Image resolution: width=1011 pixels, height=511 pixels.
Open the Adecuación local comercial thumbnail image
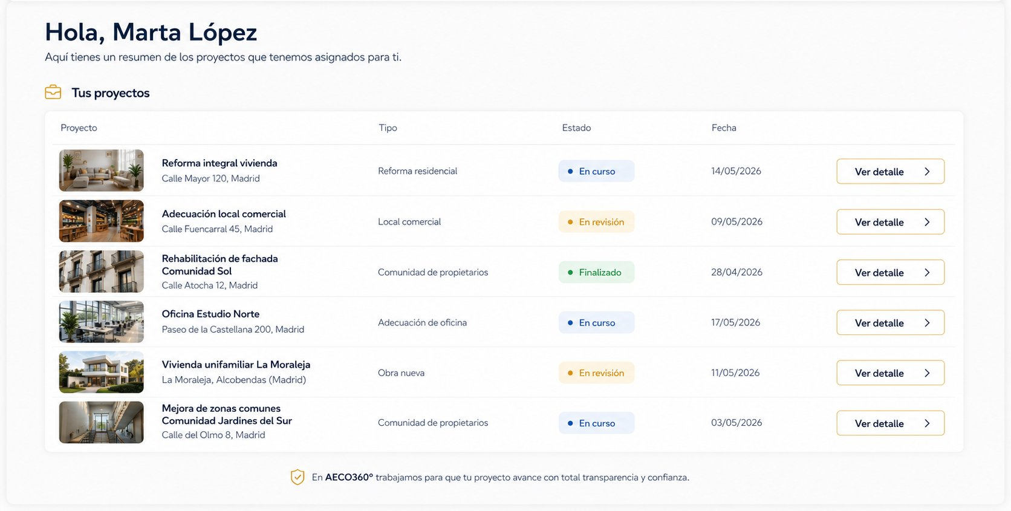102,221
